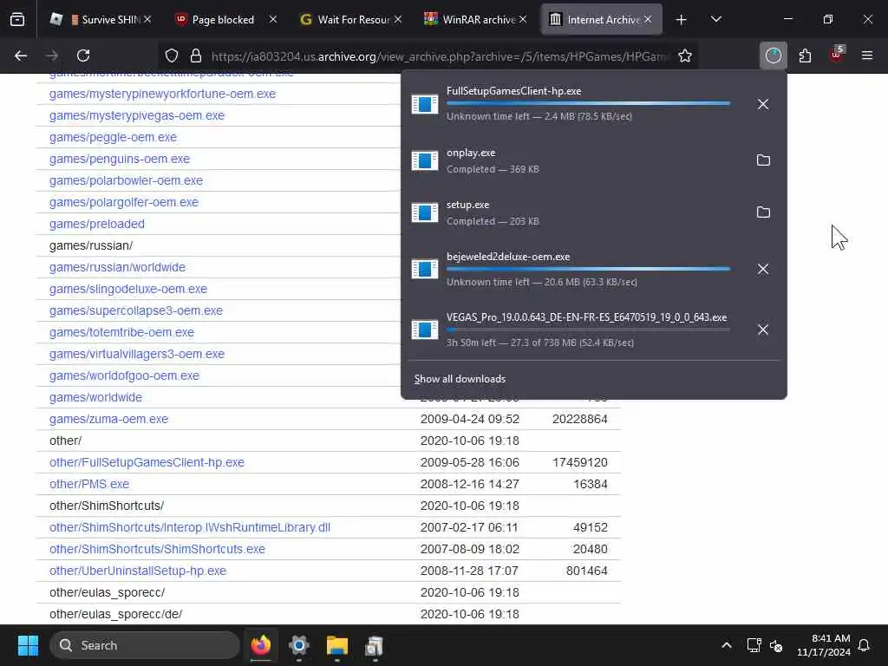Open games/peggle-oem.exe link

click(x=113, y=137)
